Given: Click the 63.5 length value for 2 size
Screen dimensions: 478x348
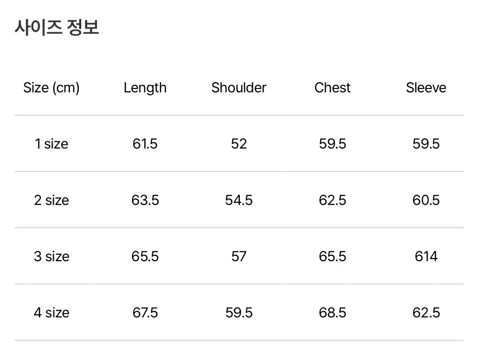Looking at the screenshot, I should tap(145, 200).
